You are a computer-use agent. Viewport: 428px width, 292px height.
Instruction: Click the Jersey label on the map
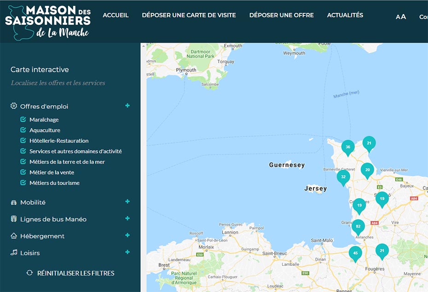click(x=316, y=188)
